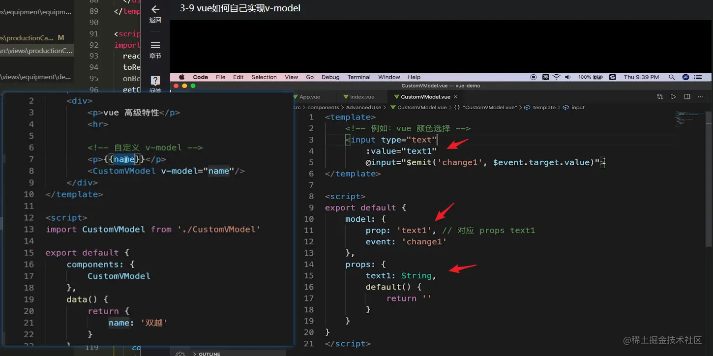
Task: Click the :value="text1" line
Action: [x=401, y=151]
